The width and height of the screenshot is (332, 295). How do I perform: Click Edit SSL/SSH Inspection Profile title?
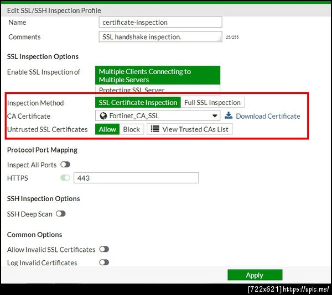click(54, 10)
